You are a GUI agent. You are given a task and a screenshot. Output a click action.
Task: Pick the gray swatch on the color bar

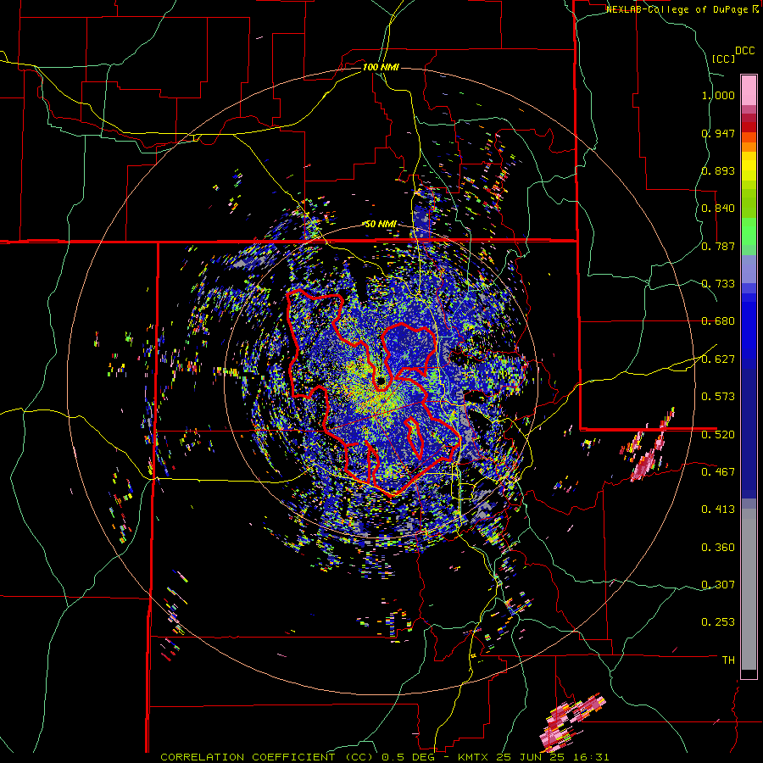click(749, 589)
